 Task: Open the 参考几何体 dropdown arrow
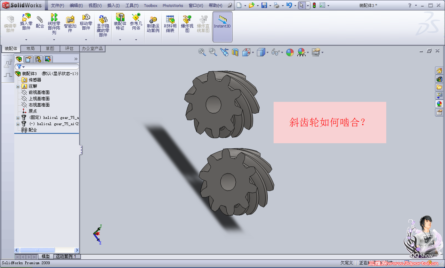pos(136,40)
